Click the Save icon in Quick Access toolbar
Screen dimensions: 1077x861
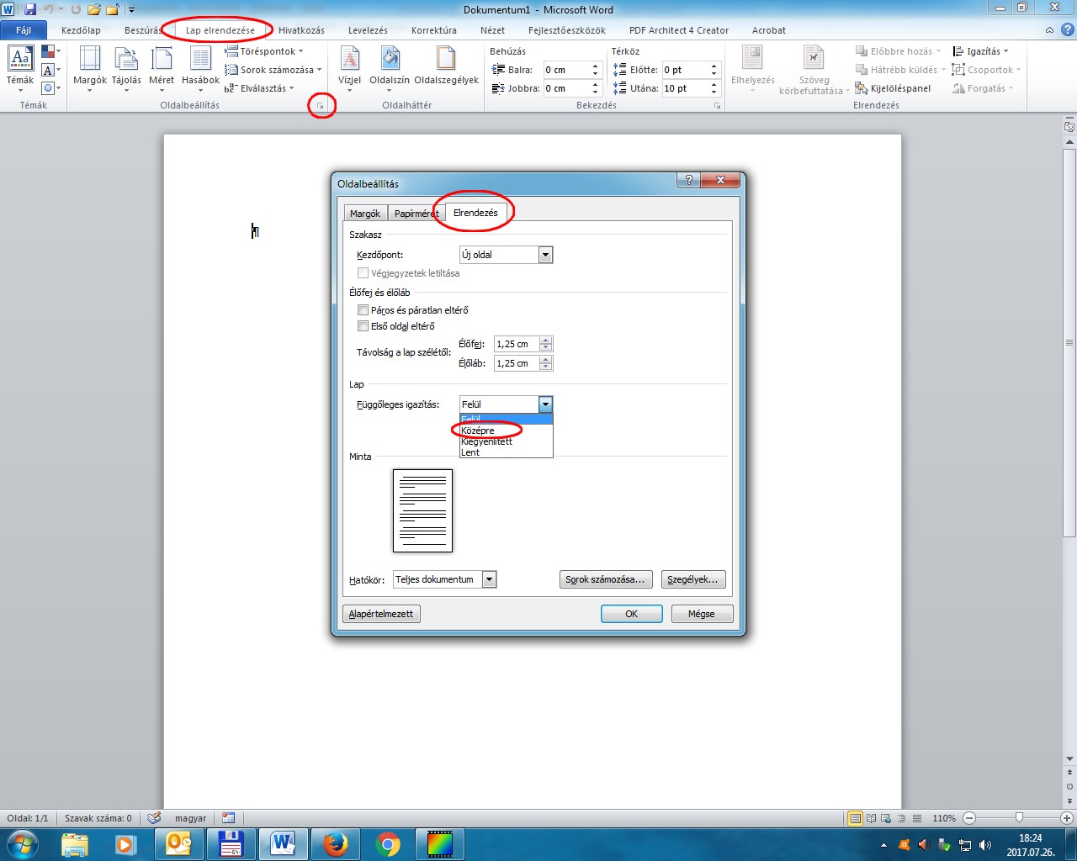pyautogui.click(x=30, y=10)
